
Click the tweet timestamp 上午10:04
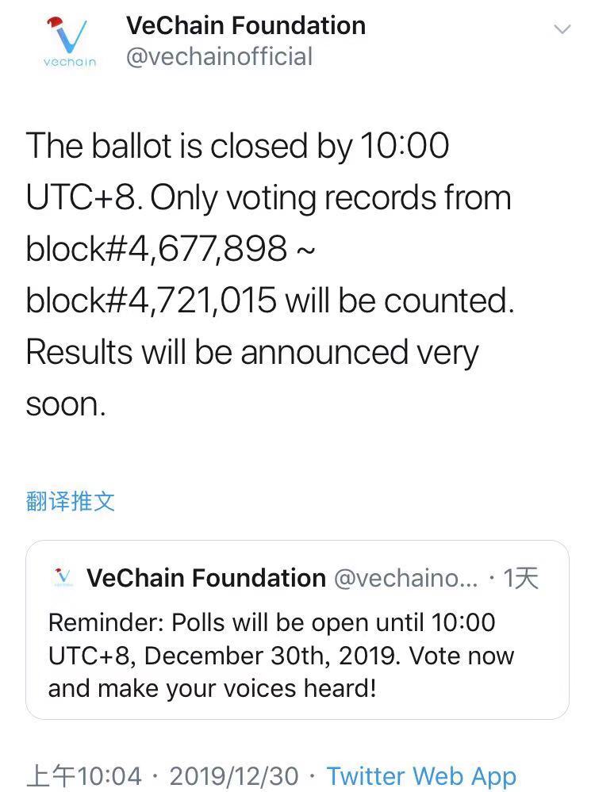[83, 776]
